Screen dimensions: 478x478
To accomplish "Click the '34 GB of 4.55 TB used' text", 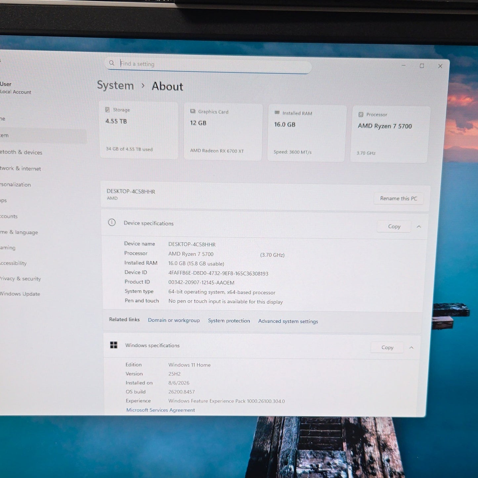I will coord(129,149).
